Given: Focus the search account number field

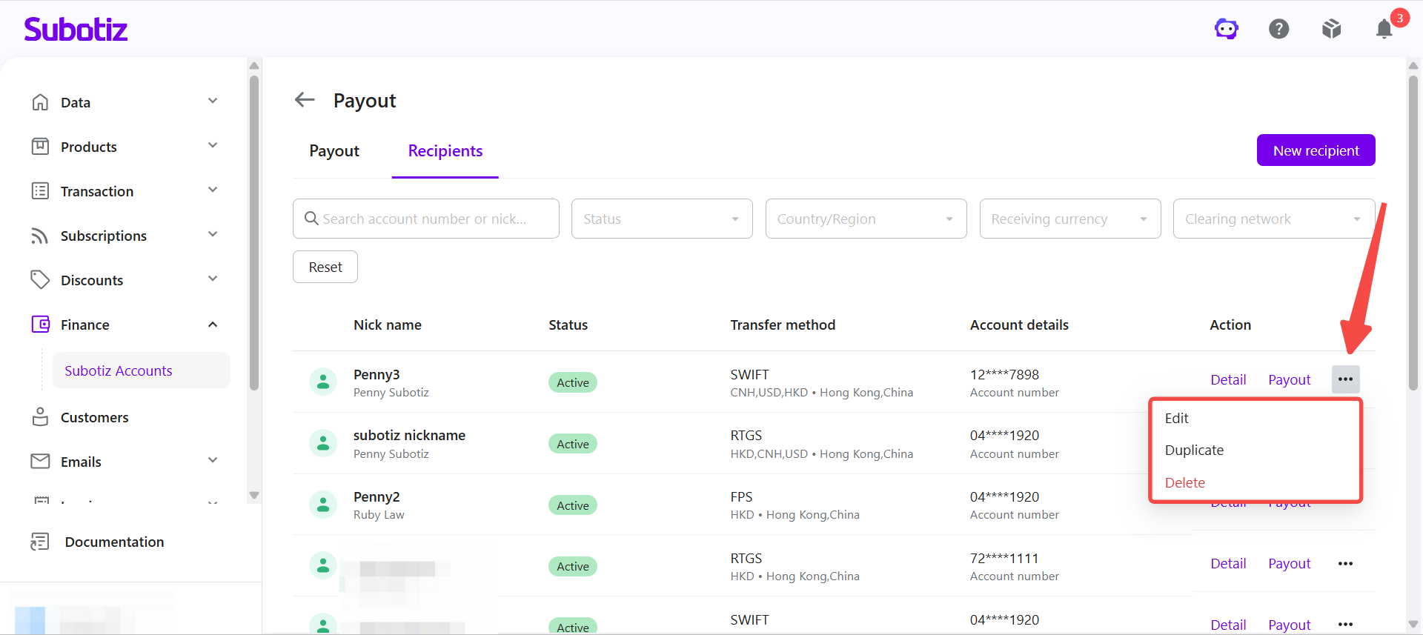Looking at the screenshot, I should pyautogui.click(x=426, y=219).
